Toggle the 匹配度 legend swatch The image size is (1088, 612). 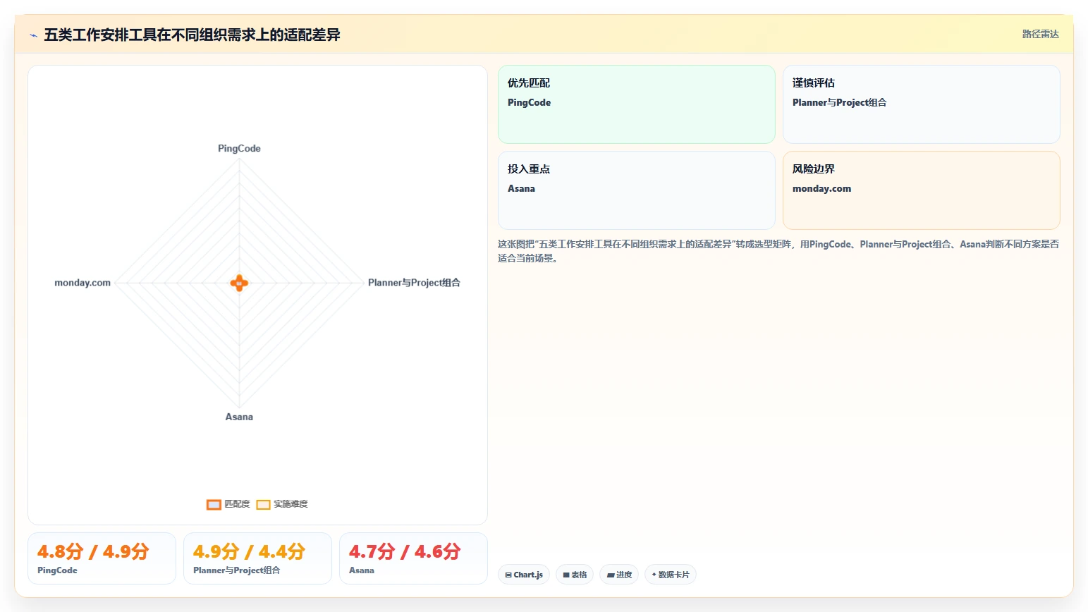214,504
